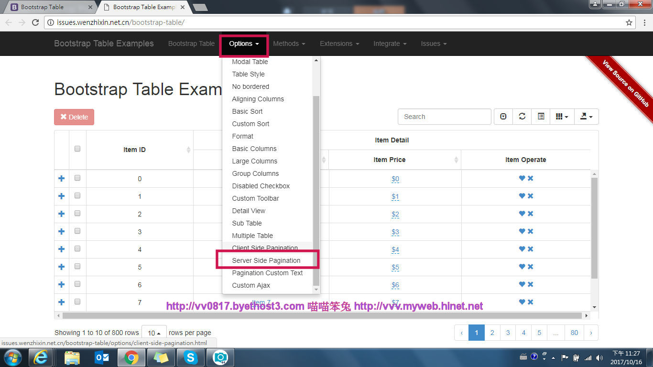Screen dimensions: 653x367
Task: Open Skype from the taskbar
Action: tap(191, 357)
